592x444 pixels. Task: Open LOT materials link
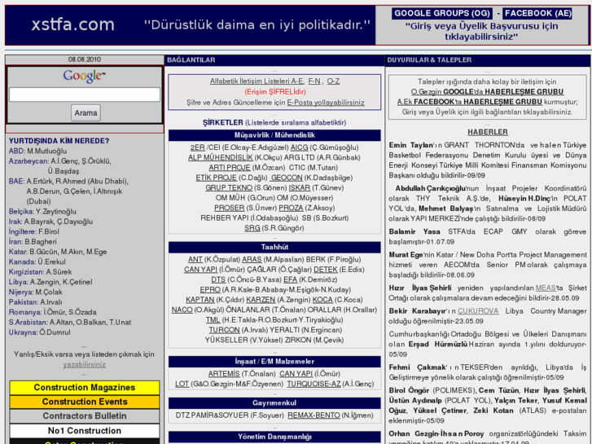pyautogui.click(x=182, y=385)
